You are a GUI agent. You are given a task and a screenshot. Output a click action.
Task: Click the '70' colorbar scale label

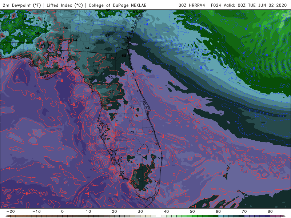tap(244, 211)
